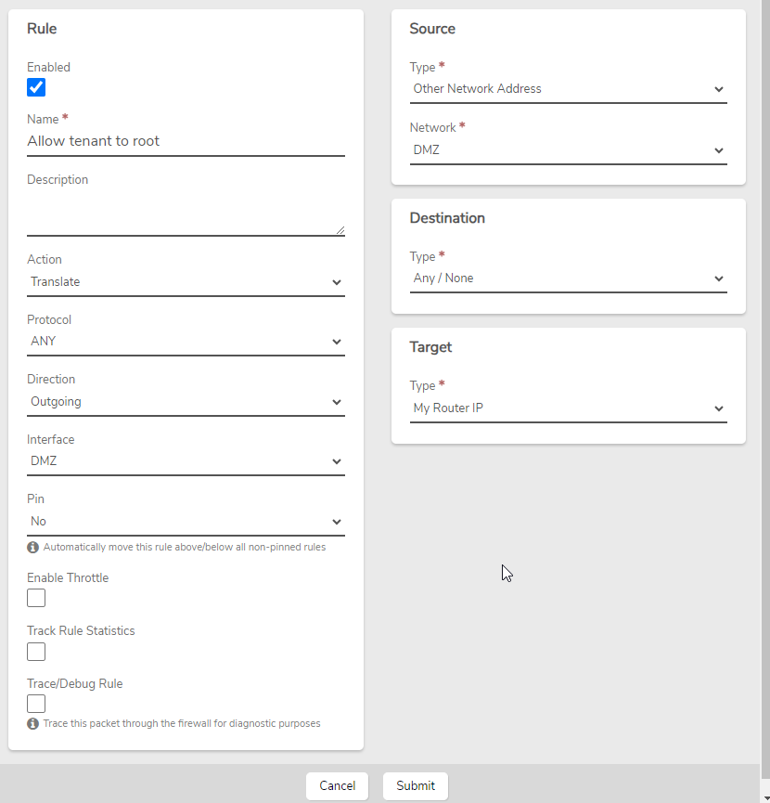Screen dimensions: 770x803
Task: Open the Pin dropdown showing No
Action: (186, 522)
